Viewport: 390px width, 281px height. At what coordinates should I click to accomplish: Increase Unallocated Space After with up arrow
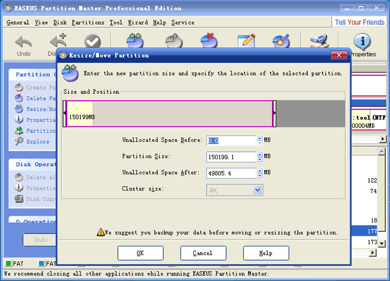point(260,170)
